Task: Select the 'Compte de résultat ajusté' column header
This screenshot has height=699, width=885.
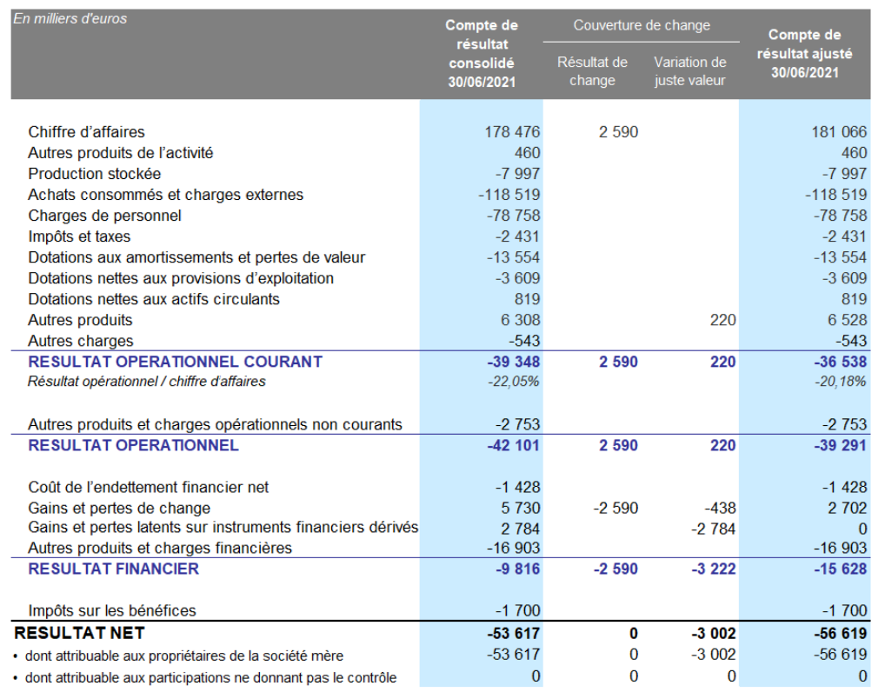Action: pyautogui.click(x=804, y=54)
